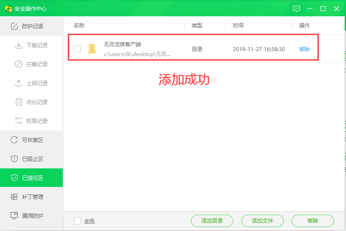The width and height of the screenshot is (346, 231).
Task: Click the bottom 移除 button
Action: tap(313, 221)
